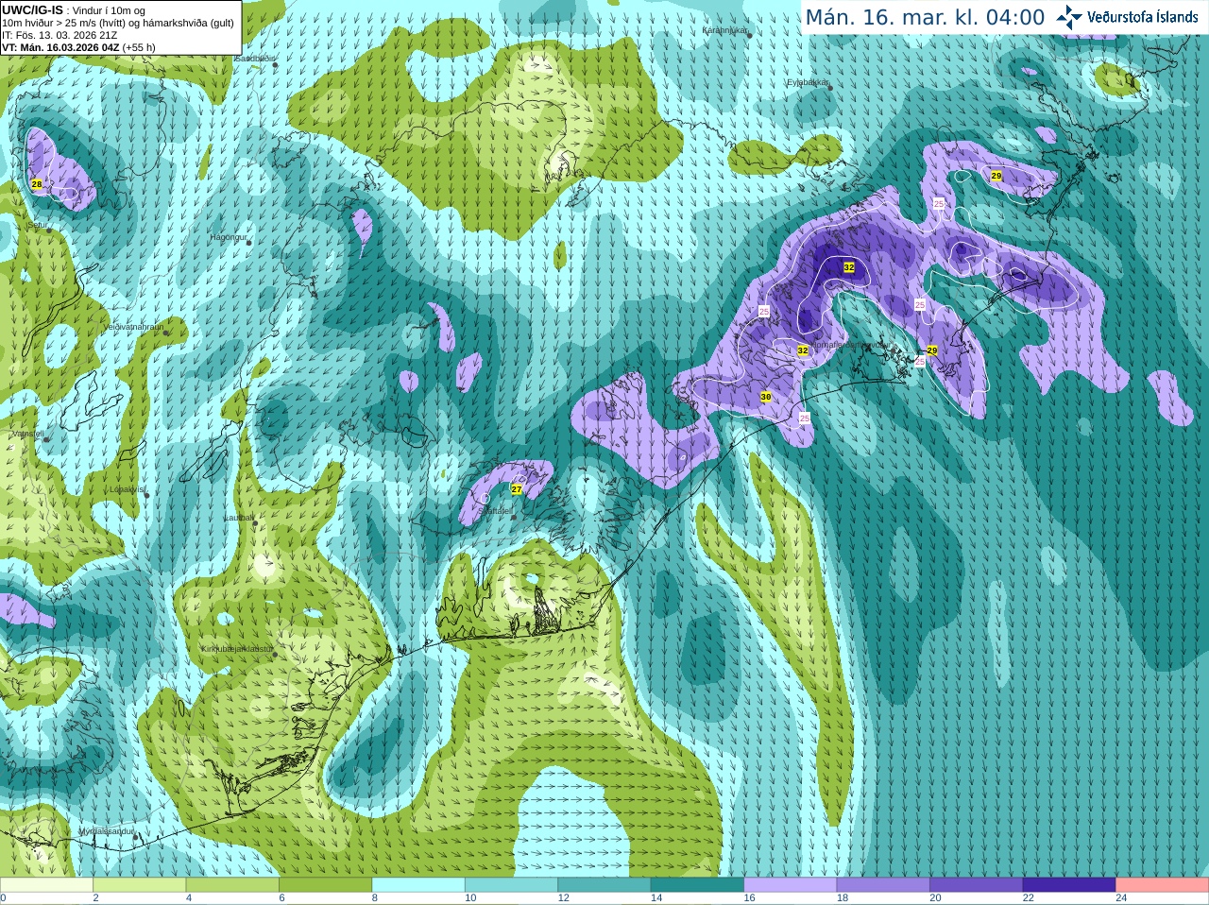Click the Kárahnjúkar station label
The image size is (1209, 905).
coord(725,31)
